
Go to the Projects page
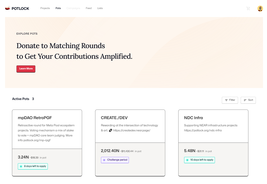click(45, 8)
